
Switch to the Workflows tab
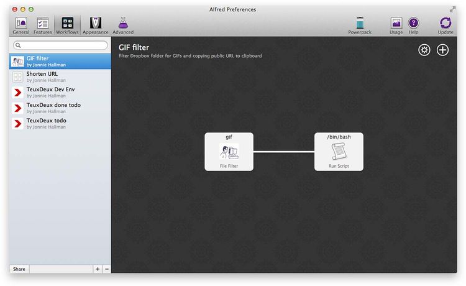pos(67,25)
